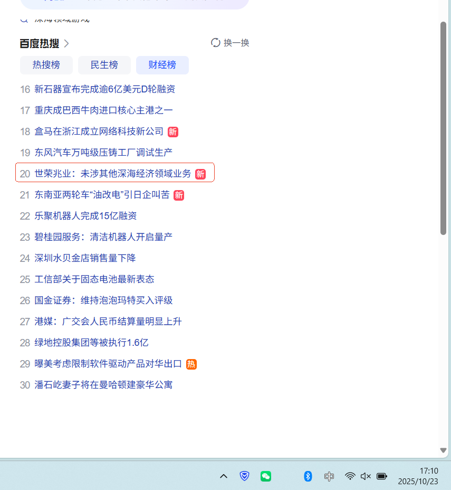Open 港媒：广交会人民币结算量明显上升 headline
The height and width of the screenshot is (490, 451).
click(x=108, y=322)
